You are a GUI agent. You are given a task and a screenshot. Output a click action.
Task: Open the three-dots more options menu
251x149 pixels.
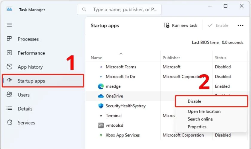(x=241, y=25)
